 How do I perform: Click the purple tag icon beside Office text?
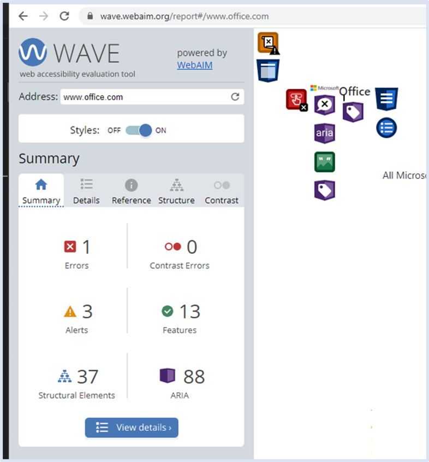point(353,112)
